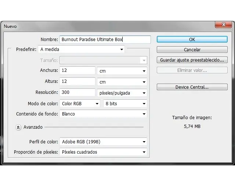The width and height of the screenshot is (235, 176).
Task: Open the píxeles/pulgada units dropdown
Action: point(122,93)
